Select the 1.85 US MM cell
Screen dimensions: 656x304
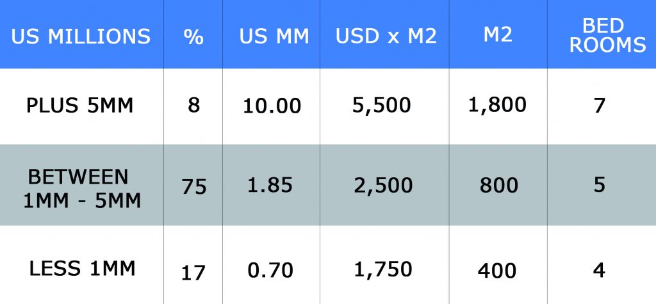pyautogui.click(x=270, y=185)
